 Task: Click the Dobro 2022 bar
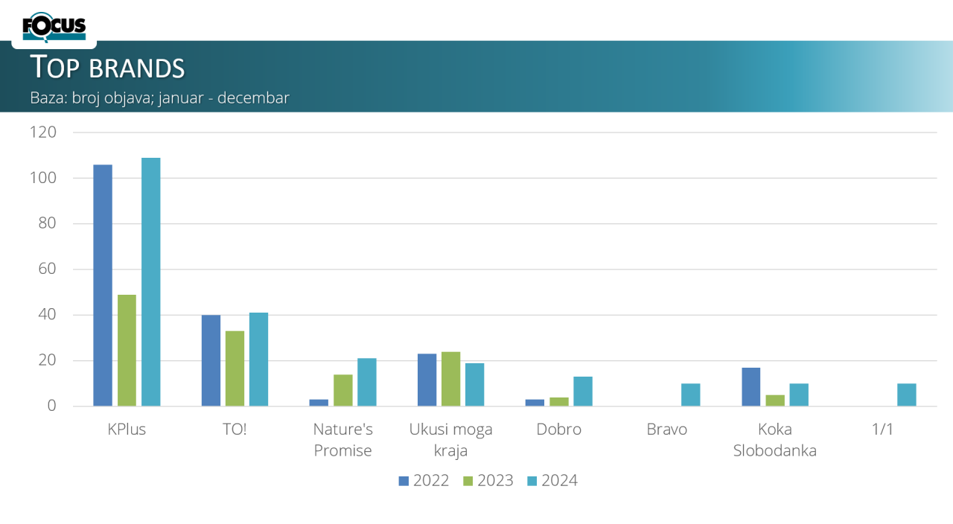(535, 403)
